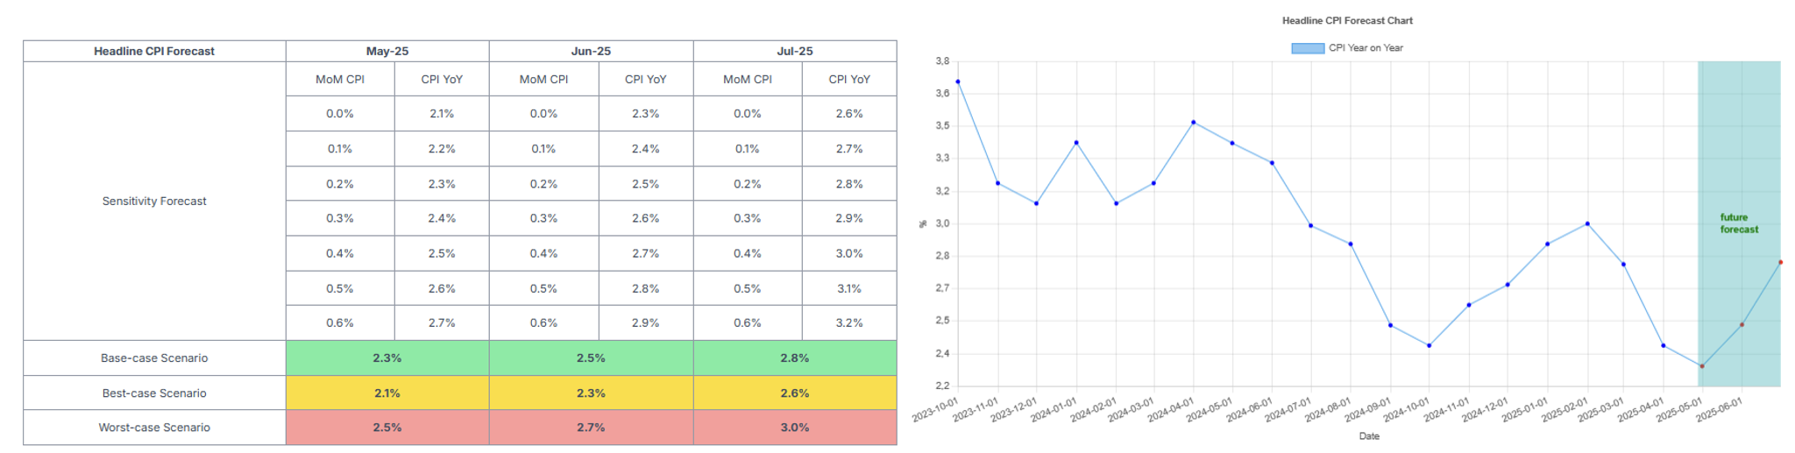Click the first data point at 2023-10-01

[x=958, y=81]
